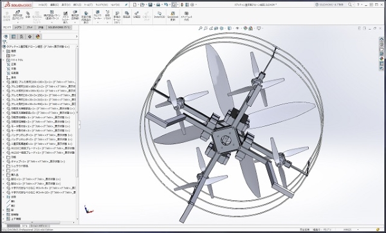Click the SOLIDWORKS help search field
386x233 pixels.
[x=333, y=5]
